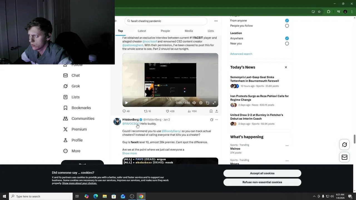Image resolution: width=356 pixels, height=200 pixels.
Task: Open the @nocriesof mention link
Action: [150, 41]
